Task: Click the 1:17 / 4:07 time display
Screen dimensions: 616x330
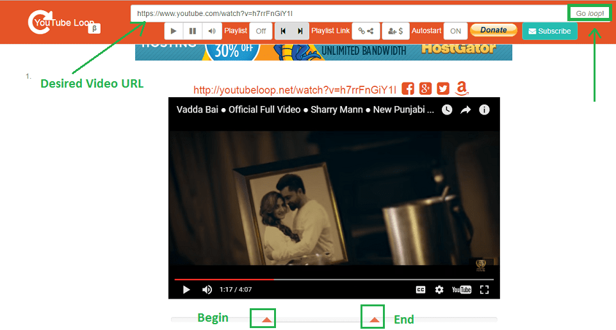Action: pos(236,290)
